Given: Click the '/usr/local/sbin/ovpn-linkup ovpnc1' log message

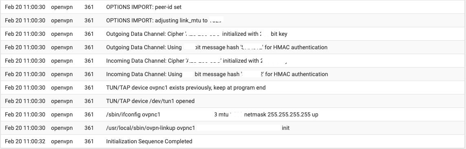Looking at the screenshot, I should [150, 128].
